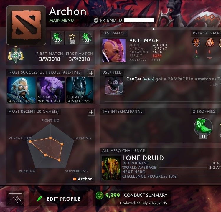
Task: Expand the Most Recent 20 Games plus button
Action: pos(91,112)
